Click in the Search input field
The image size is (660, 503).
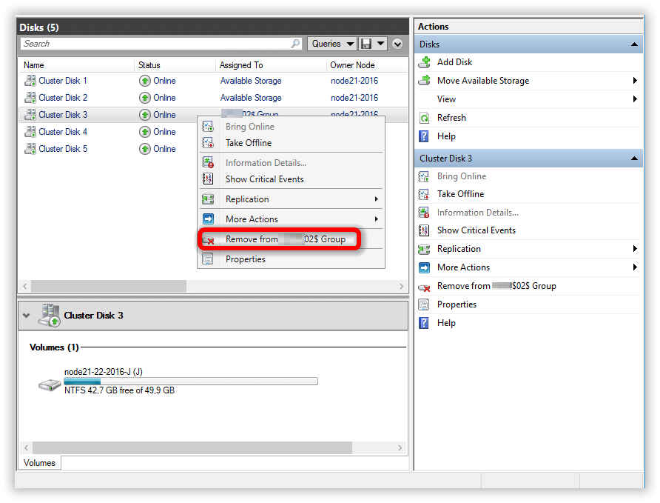coord(155,44)
